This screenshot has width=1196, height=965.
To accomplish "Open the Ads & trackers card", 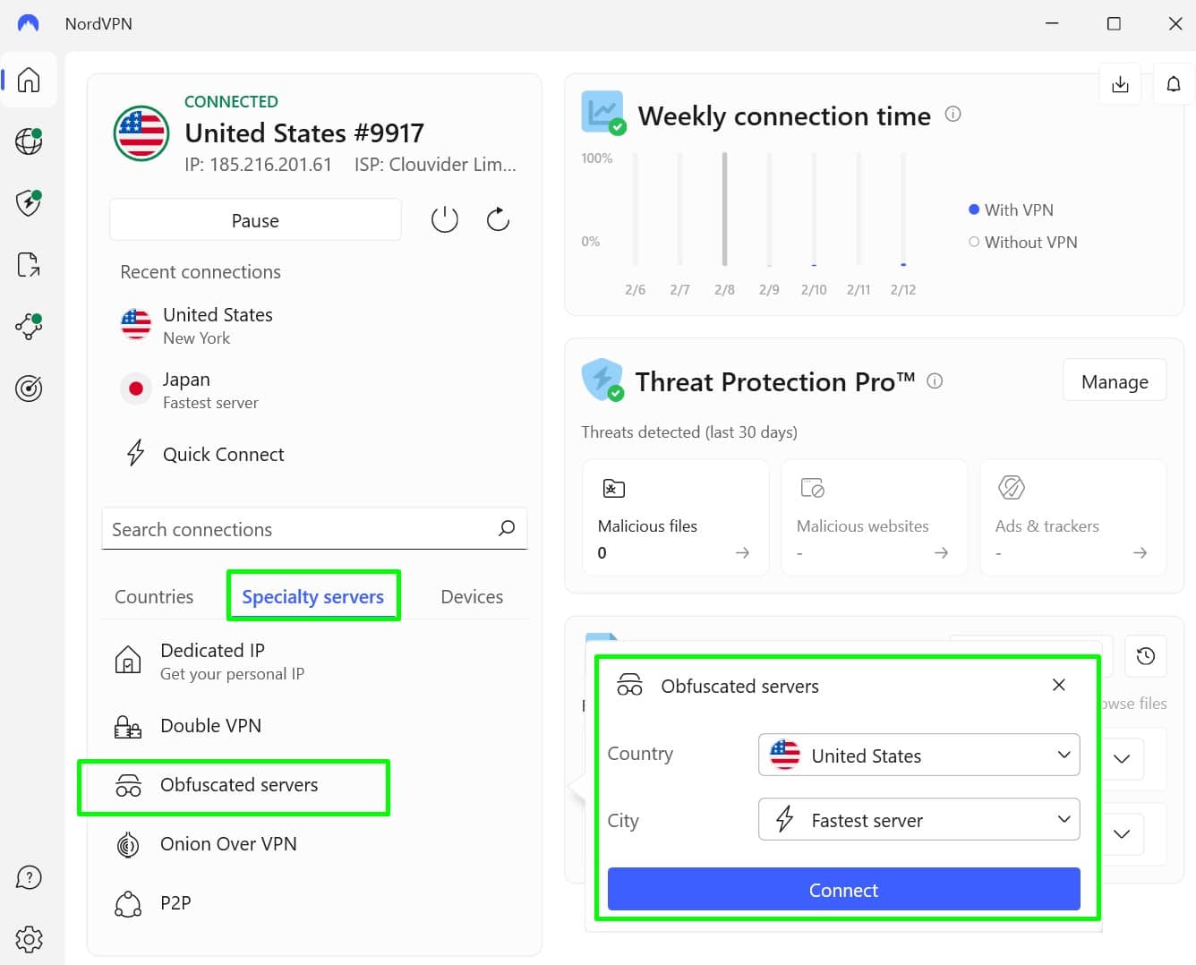I will tap(1073, 517).
